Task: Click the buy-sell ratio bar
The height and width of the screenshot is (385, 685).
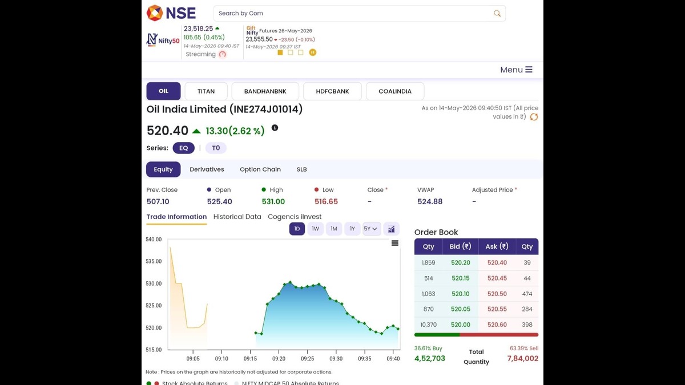Action: pyautogui.click(x=476, y=335)
